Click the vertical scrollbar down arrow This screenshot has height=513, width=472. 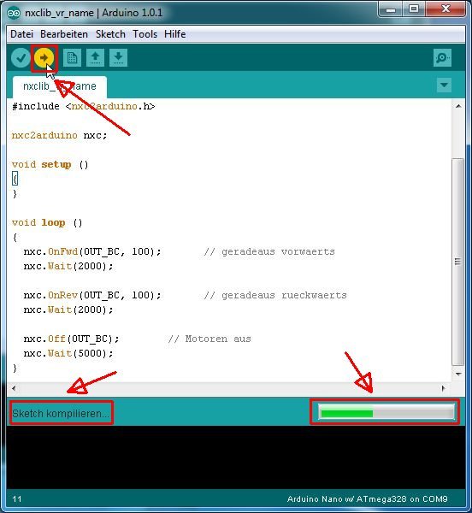pyautogui.click(x=458, y=374)
